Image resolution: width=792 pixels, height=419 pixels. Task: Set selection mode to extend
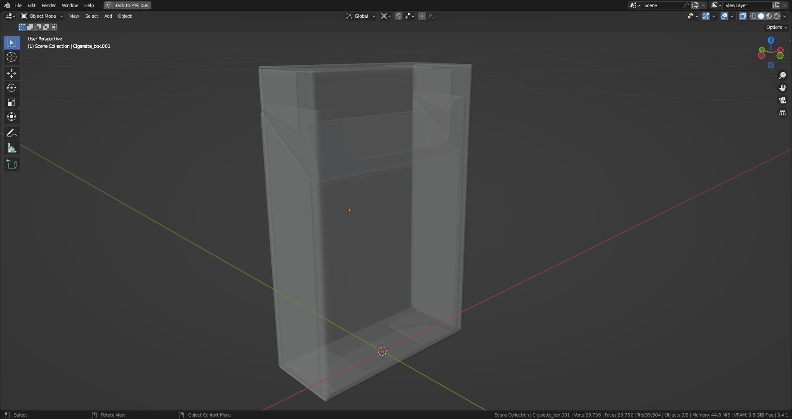coord(30,27)
